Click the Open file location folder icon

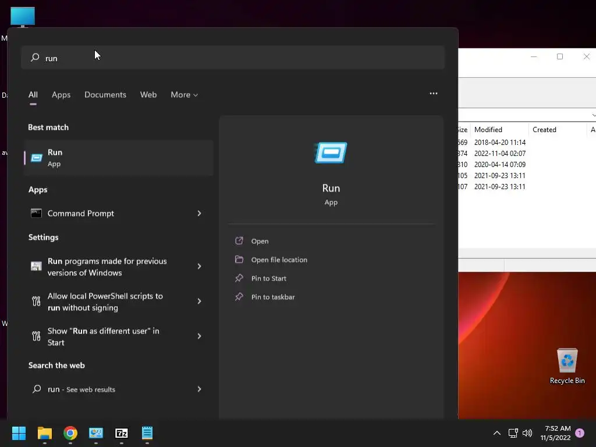point(239,259)
